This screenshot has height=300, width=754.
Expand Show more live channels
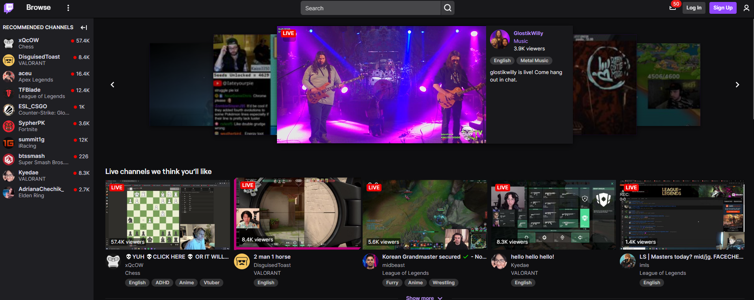click(424, 298)
